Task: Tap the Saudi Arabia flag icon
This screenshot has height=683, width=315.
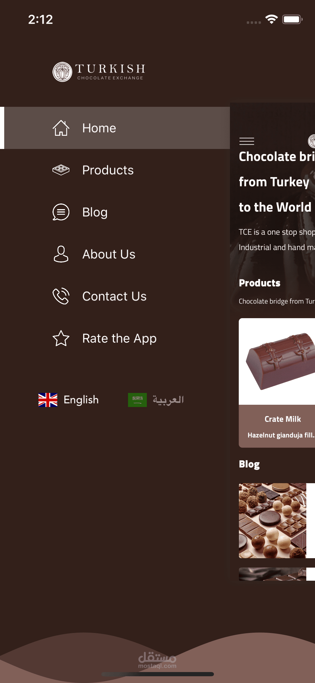Action: click(137, 400)
